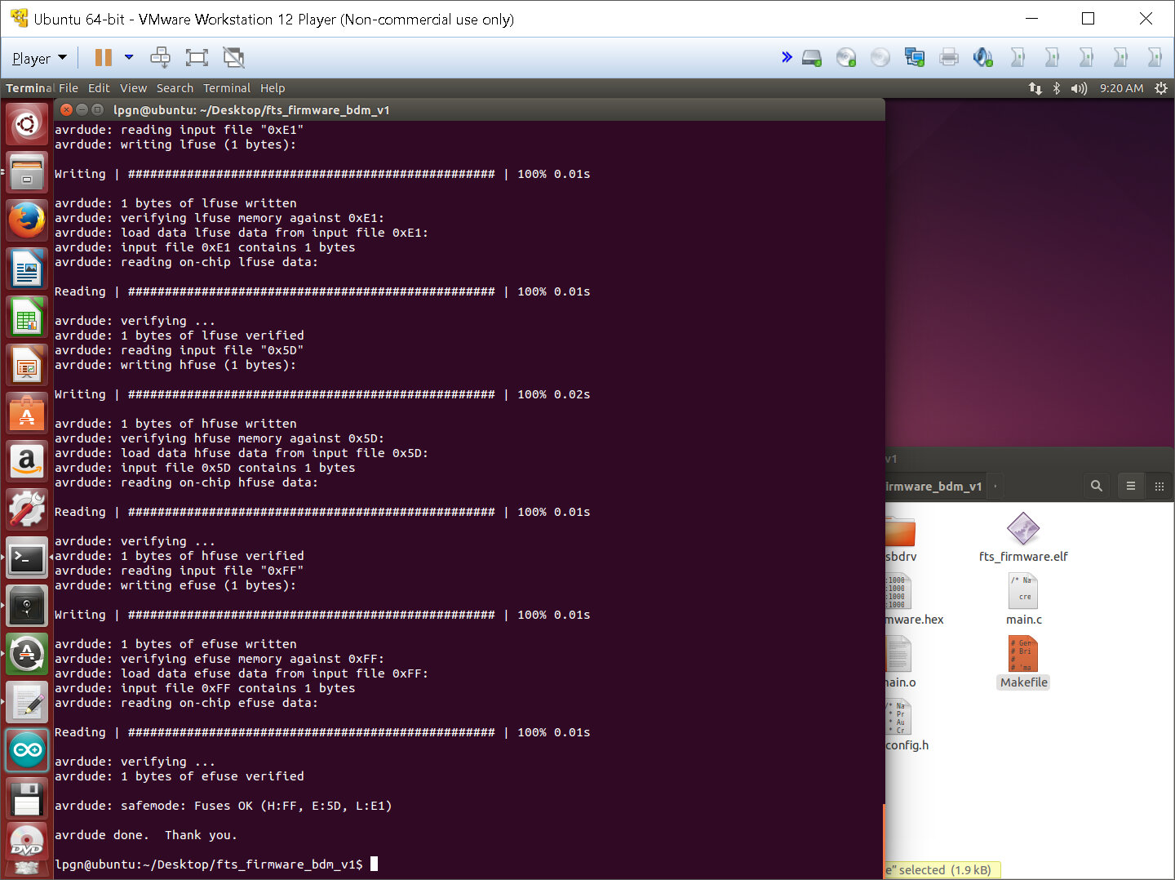
Task: Click the VMware hard disk device icon
Action: point(812,58)
